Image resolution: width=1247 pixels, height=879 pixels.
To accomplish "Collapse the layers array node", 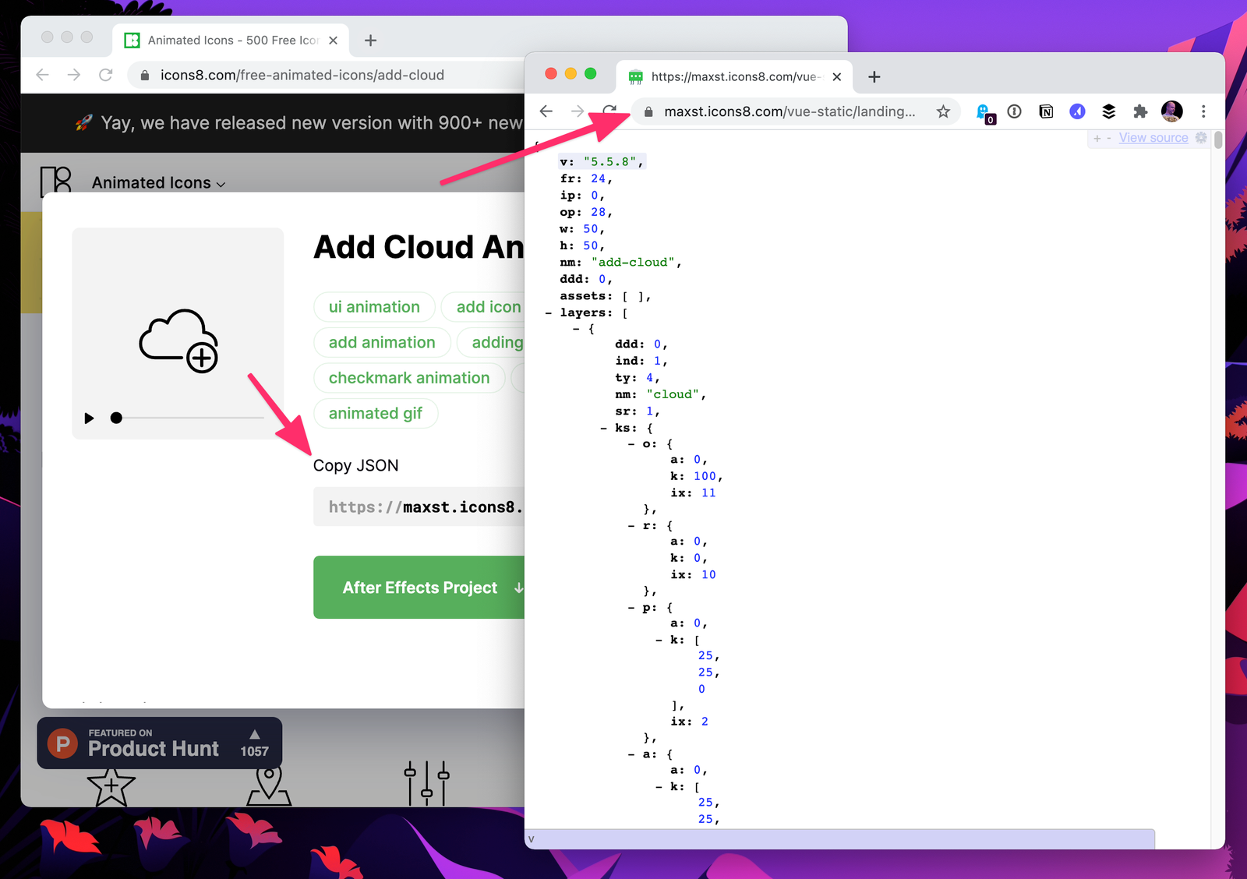I will (549, 313).
